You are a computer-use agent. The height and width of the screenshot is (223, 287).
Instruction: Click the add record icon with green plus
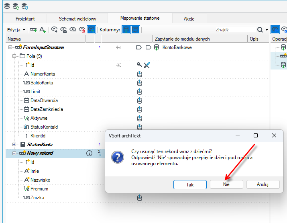pos(33,29)
